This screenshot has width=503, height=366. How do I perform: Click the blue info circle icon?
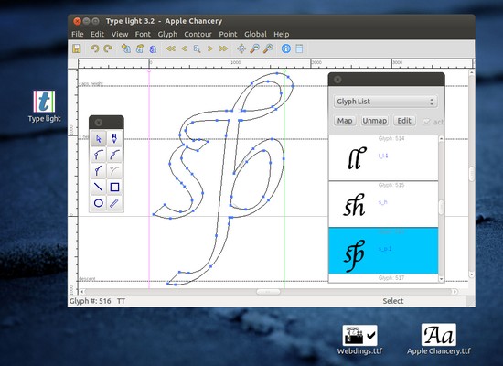pos(286,48)
